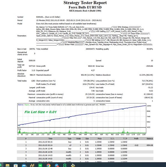The height and width of the screenshot is (167, 166).
Task: Click the 'Size' label in the volume panel
Action: click(x=19, y=129)
